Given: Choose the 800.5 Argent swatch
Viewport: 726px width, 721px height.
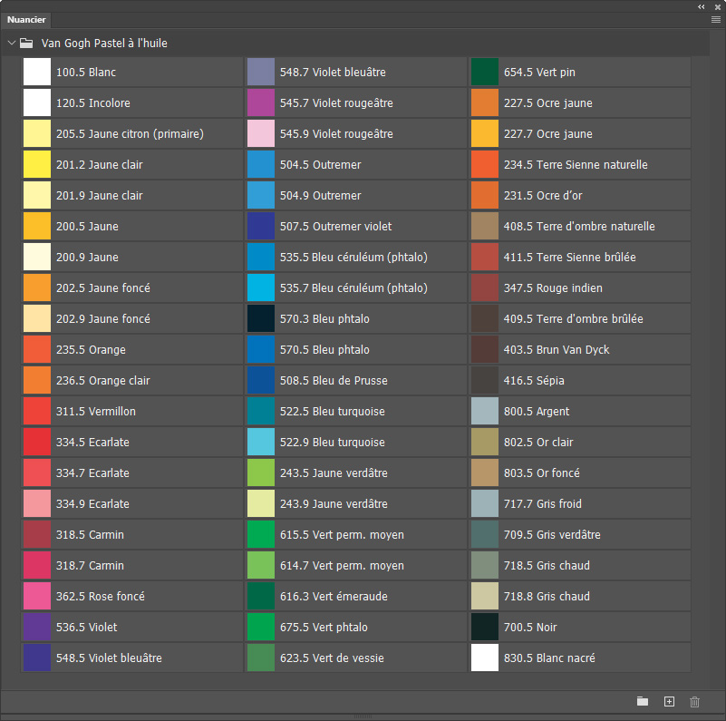Looking at the screenshot, I should (x=485, y=411).
